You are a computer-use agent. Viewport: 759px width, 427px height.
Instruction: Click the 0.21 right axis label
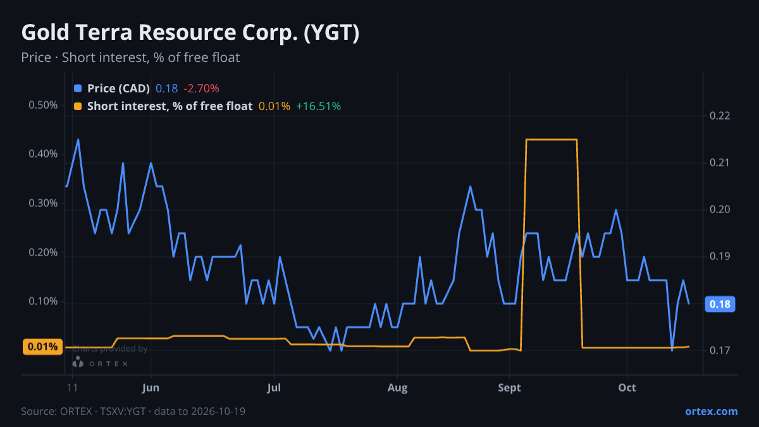(x=720, y=163)
